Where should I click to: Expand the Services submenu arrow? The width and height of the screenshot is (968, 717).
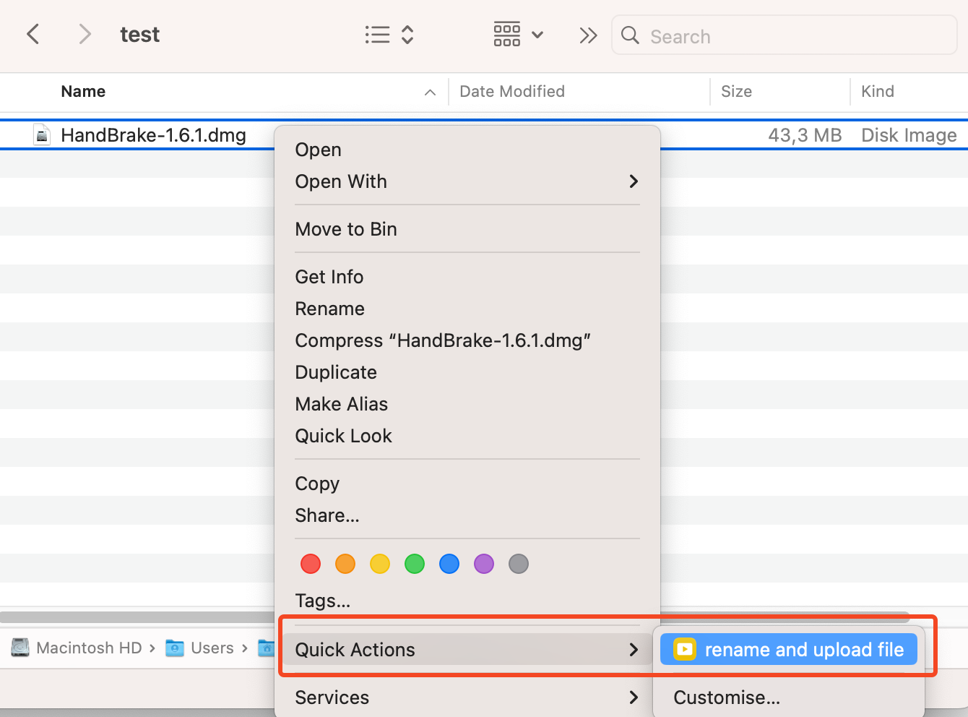tap(634, 697)
